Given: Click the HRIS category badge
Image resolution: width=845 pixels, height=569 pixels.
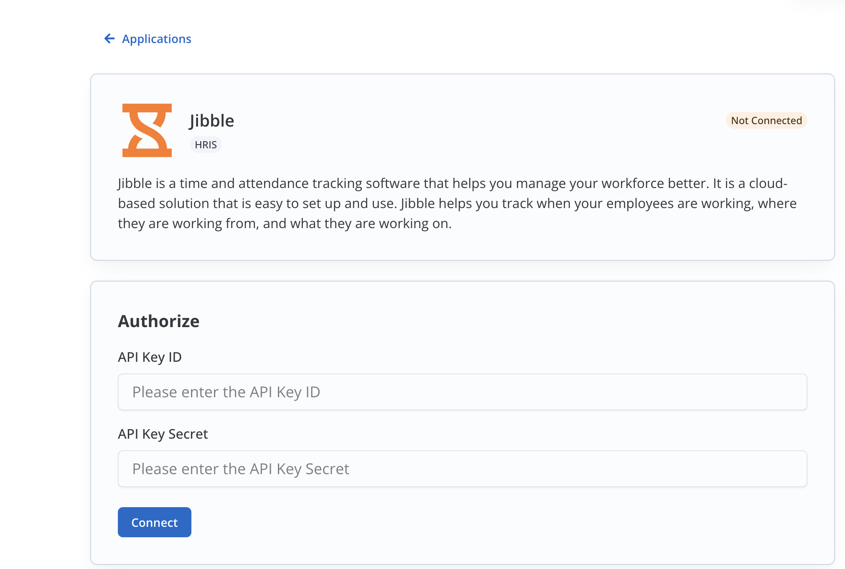Looking at the screenshot, I should coord(206,145).
